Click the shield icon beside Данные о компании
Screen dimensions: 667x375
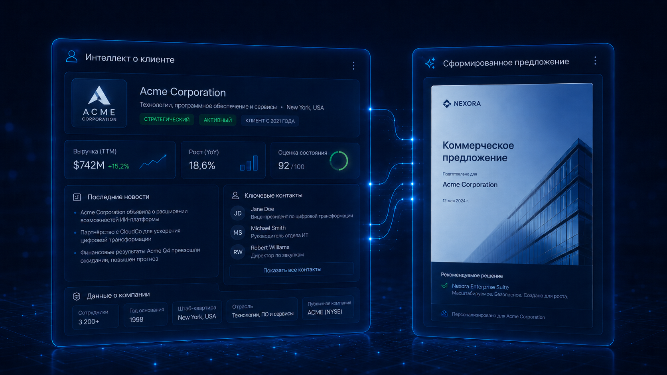tap(77, 296)
